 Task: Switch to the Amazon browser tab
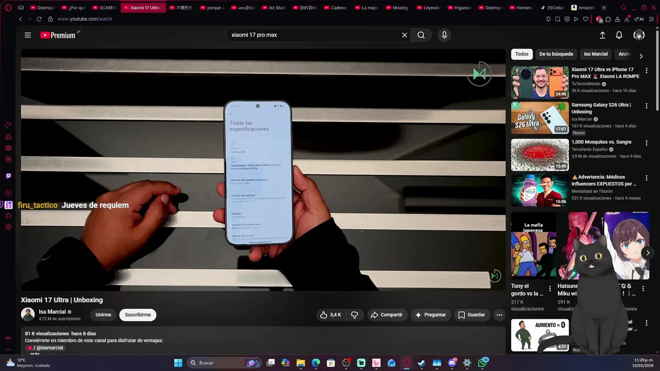pyautogui.click(x=583, y=8)
